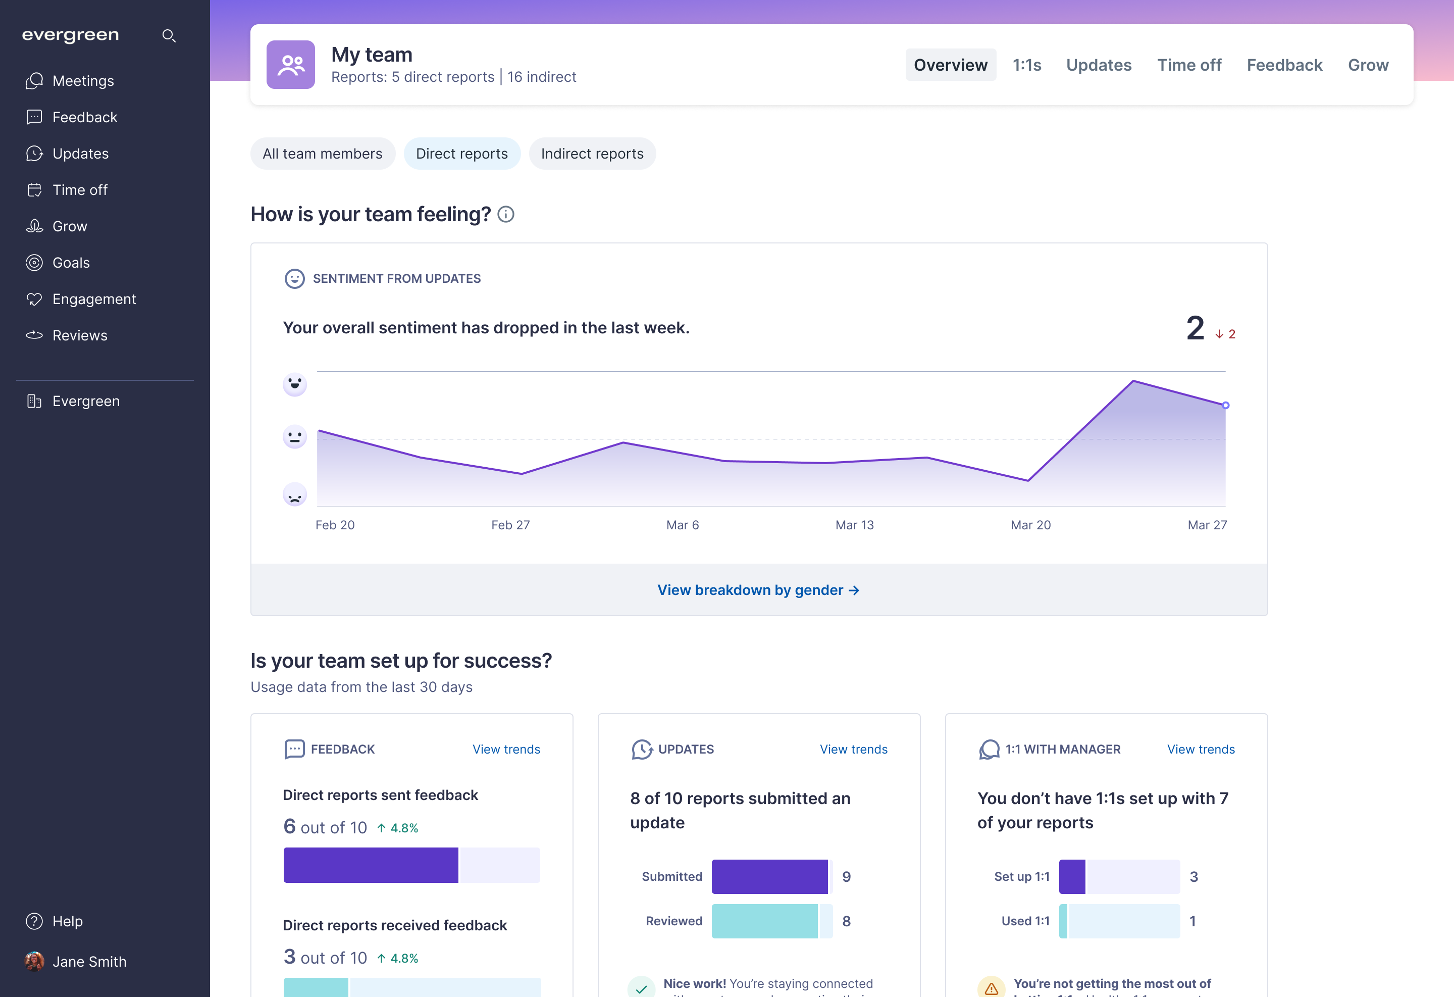
Task: Open the sidebar search
Action: 169,36
